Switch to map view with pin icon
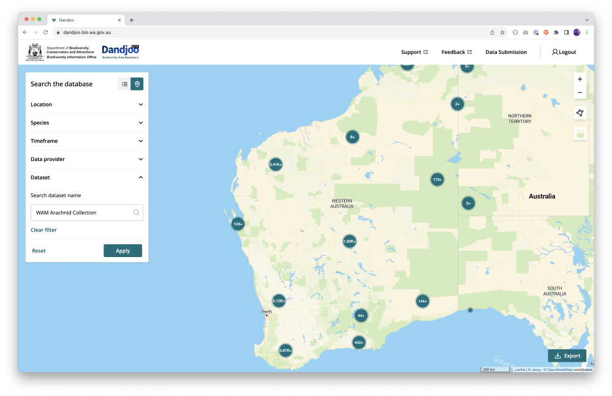Viewport: 612px width, 396px height. tap(137, 84)
